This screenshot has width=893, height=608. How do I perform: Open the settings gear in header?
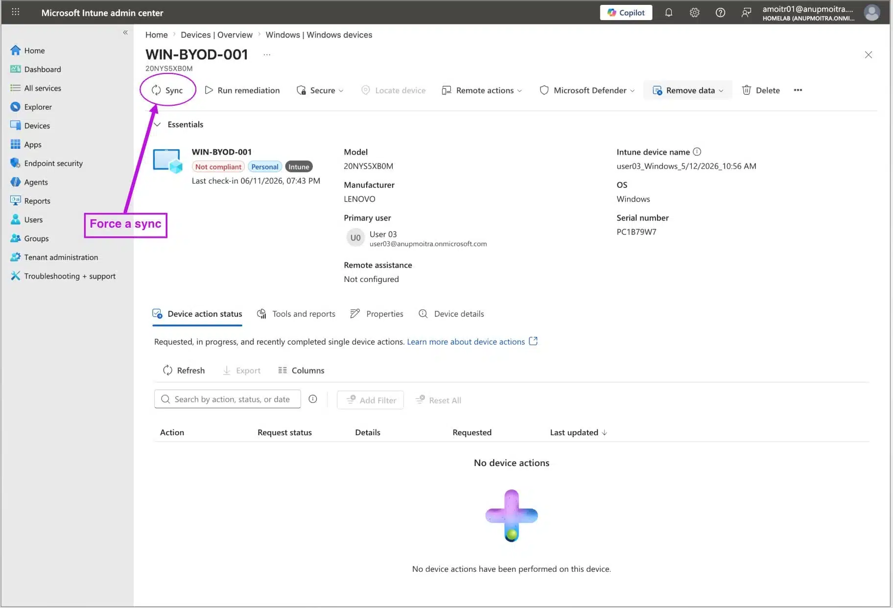[x=694, y=13]
